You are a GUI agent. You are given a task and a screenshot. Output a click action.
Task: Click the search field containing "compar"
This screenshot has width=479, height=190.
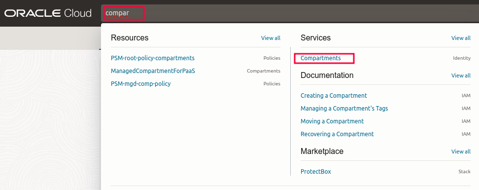(290, 13)
